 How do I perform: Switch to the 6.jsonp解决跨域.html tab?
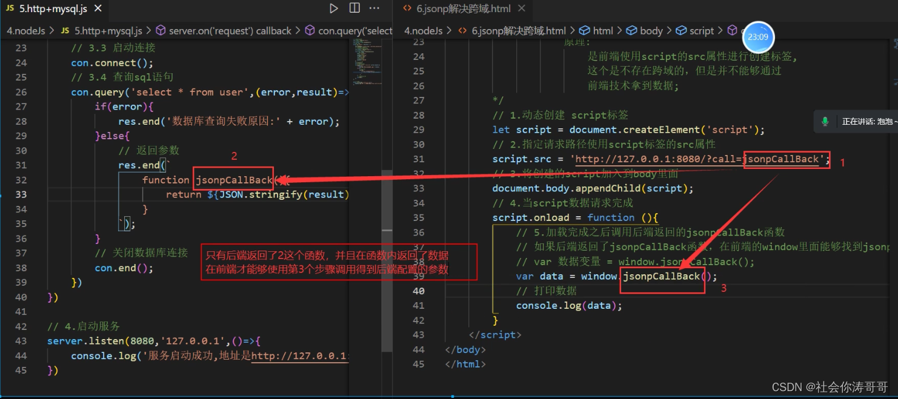coord(464,8)
